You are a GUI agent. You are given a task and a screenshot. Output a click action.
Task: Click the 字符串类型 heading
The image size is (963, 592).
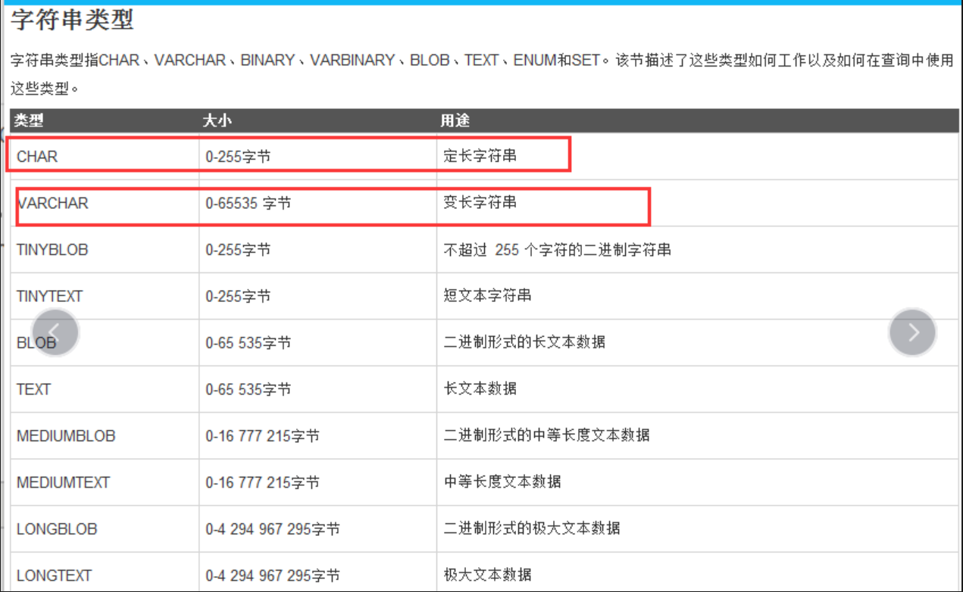[x=73, y=20]
